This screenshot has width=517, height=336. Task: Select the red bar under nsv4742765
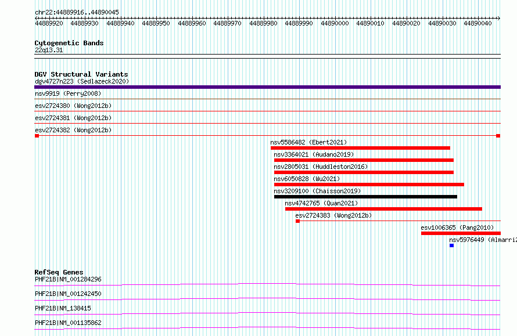click(x=383, y=209)
